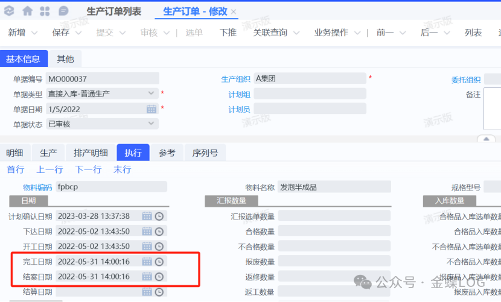Click the 物料编码 input field

pos(111,187)
